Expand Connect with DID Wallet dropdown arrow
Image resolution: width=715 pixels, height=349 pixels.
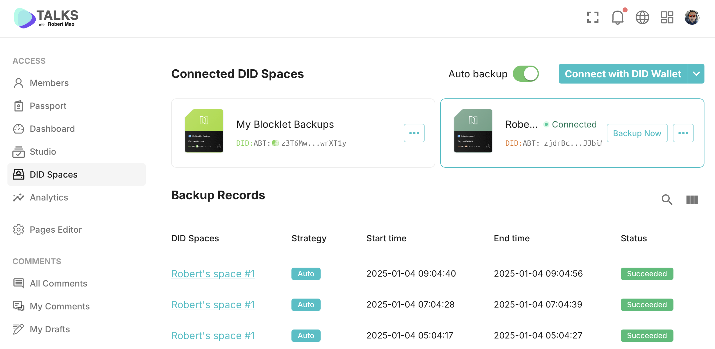click(x=696, y=74)
